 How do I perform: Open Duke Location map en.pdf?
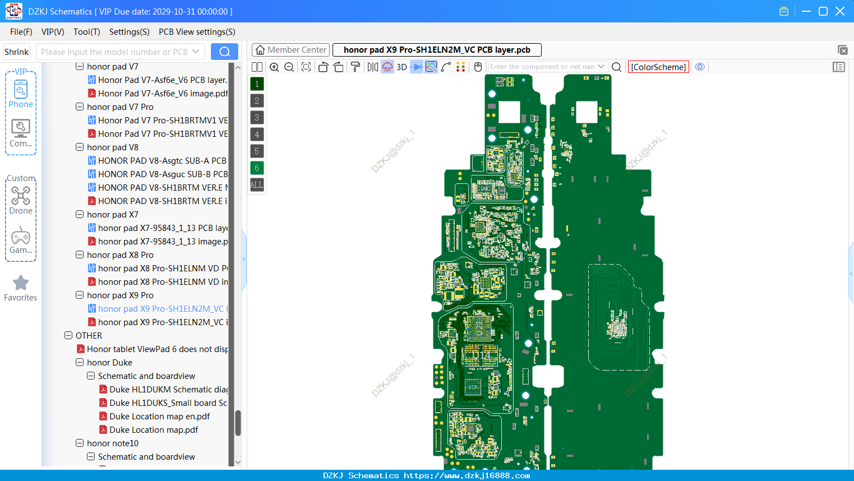tap(154, 416)
